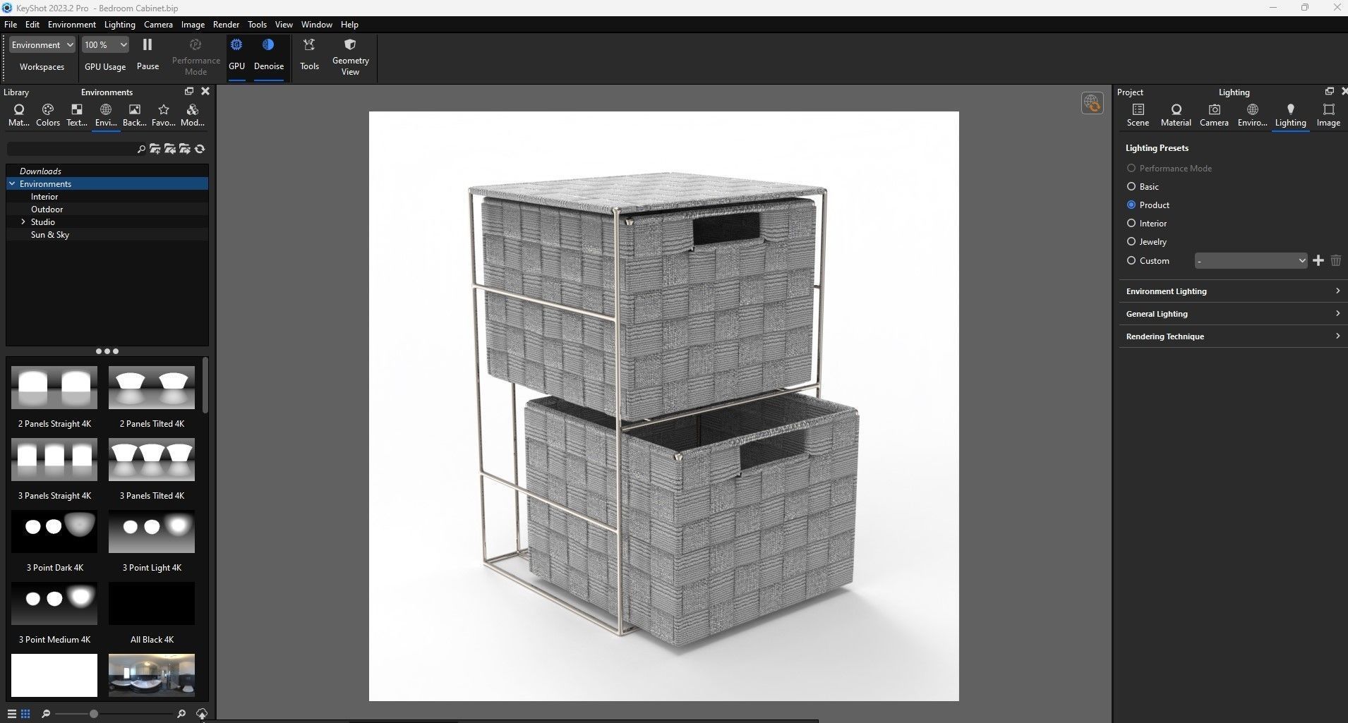This screenshot has height=723, width=1348.
Task: Open the Geometry View
Action: (x=350, y=56)
